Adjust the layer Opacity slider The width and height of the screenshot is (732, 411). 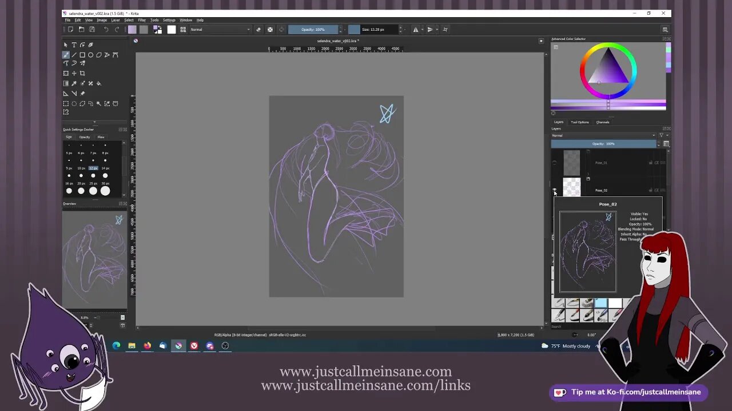(603, 144)
